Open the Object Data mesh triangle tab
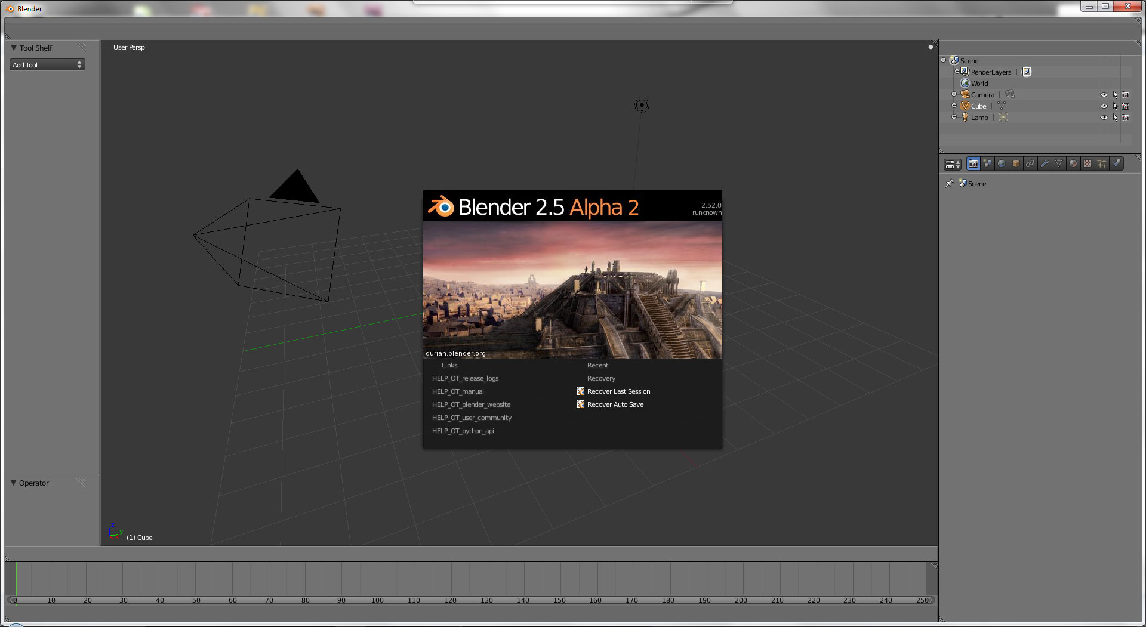 [x=1059, y=163]
